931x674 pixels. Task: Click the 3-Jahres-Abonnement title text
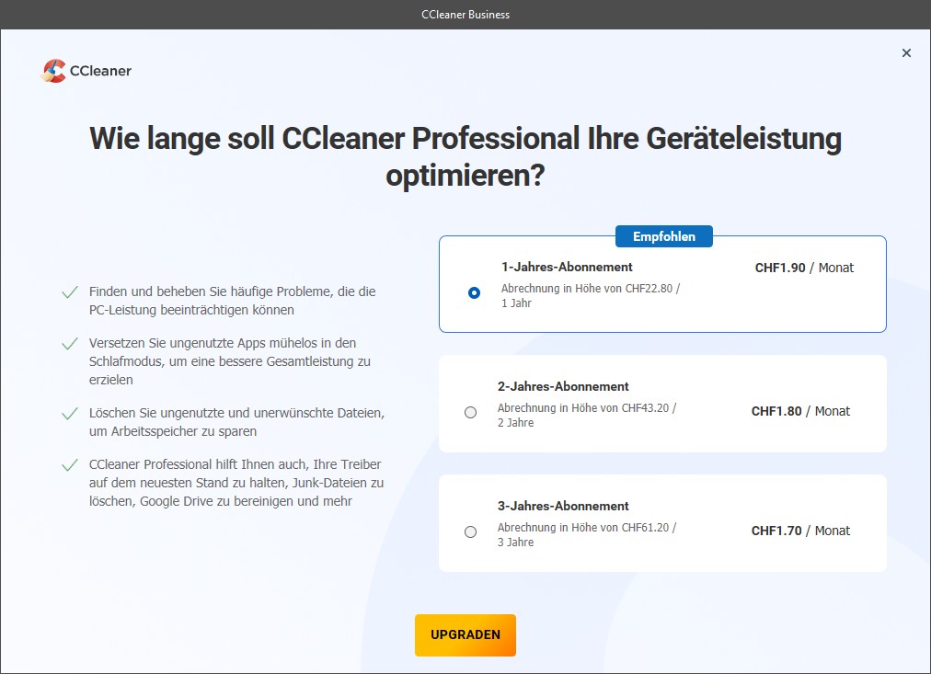coord(563,506)
